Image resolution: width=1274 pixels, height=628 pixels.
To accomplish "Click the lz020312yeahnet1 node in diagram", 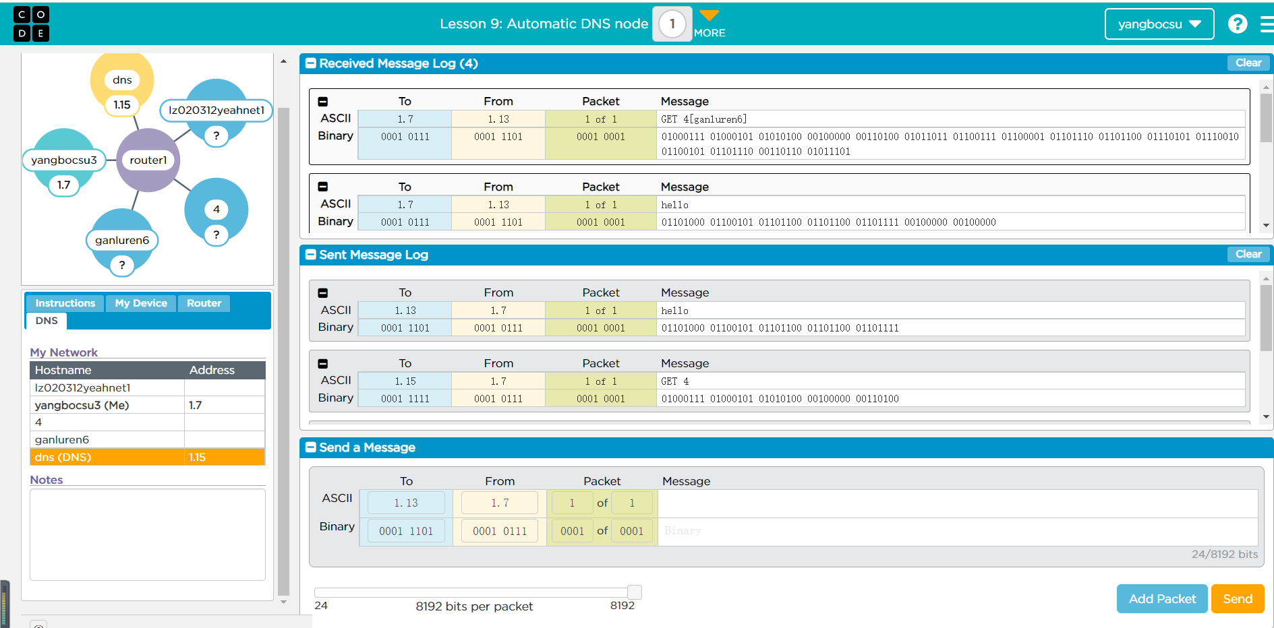I will point(216,111).
